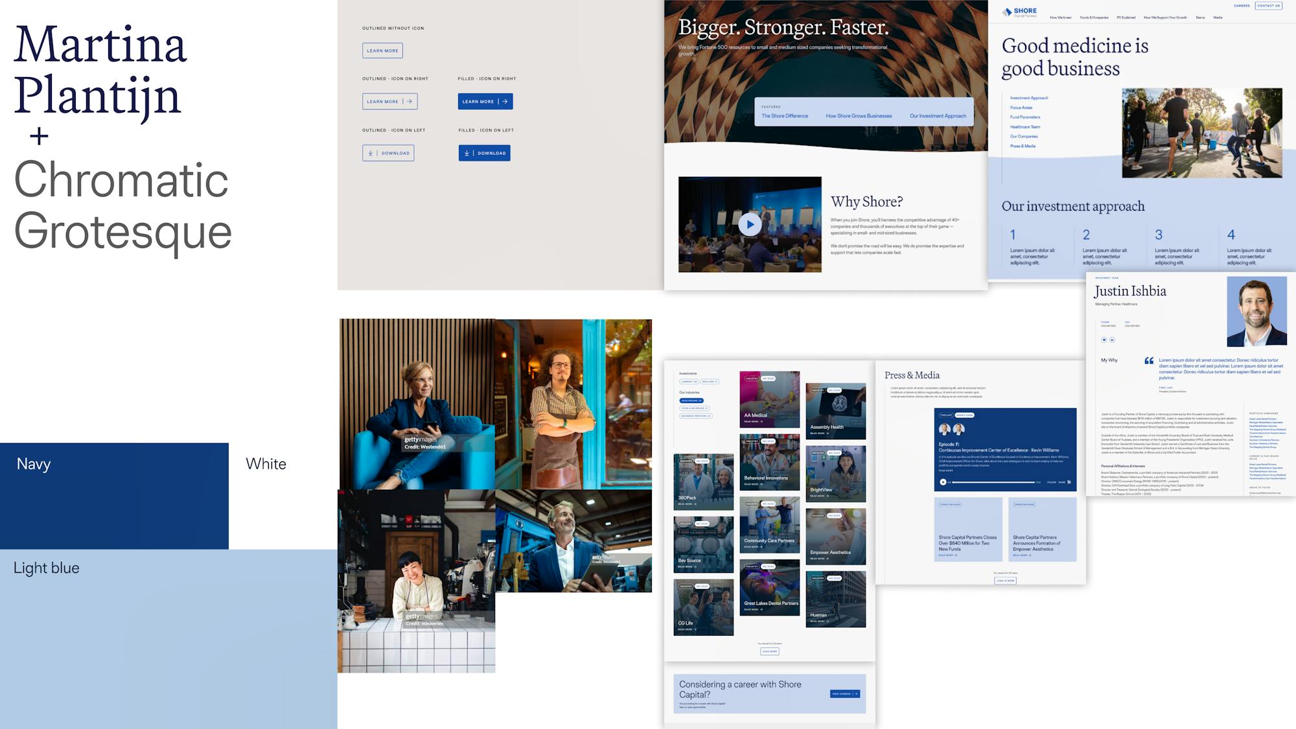Open the How We Invest nav item
This screenshot has height=729, width=1296.
(x=1061, y=17)
